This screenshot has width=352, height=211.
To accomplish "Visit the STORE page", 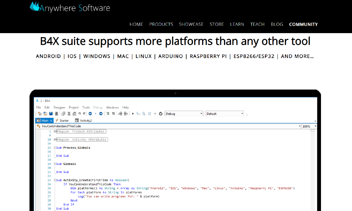I will 217,24.
